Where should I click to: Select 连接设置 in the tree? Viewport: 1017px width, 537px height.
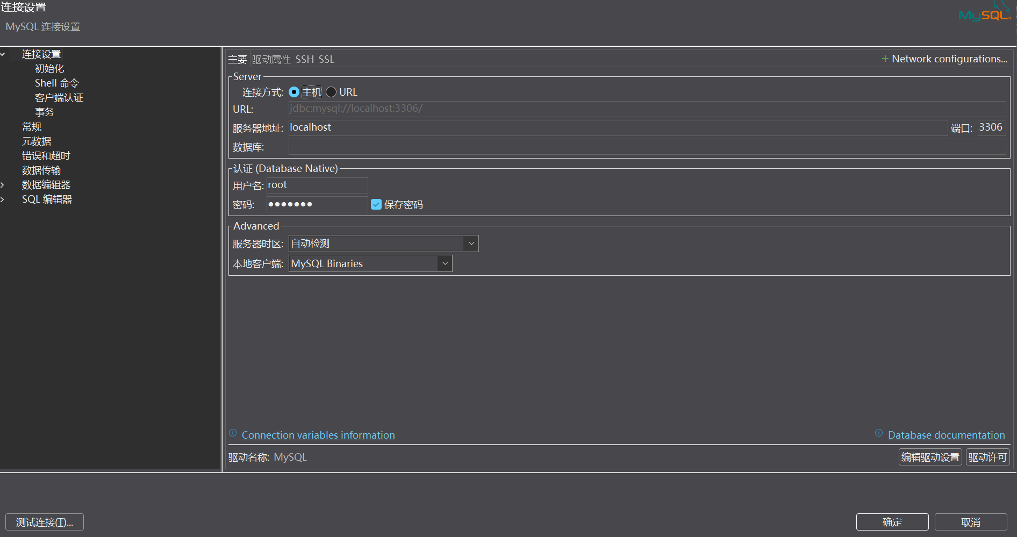click(x=41, y=54)
